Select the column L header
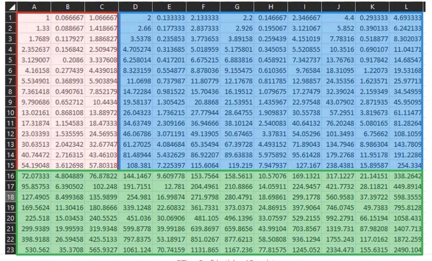Image resolution: width=432 pixels, height=261 pixels. 406,7
